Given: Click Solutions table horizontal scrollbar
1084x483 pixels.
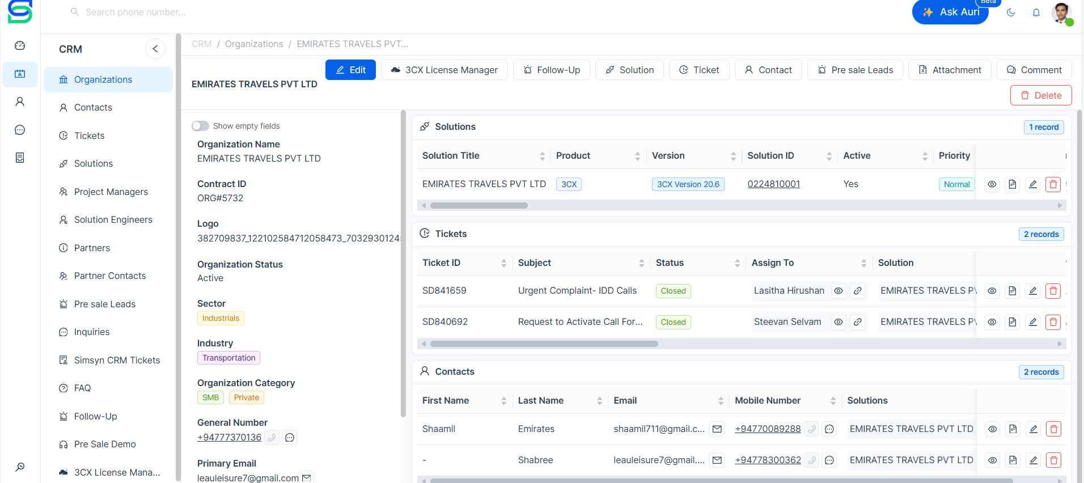Looking at the screenshot, I should click(x=479, y=206).
